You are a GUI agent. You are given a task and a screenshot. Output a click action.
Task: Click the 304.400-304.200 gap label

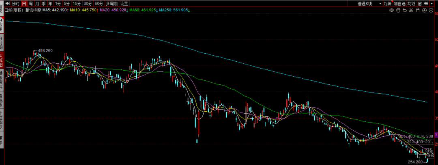pyautogui.click(x=416, y=136)
